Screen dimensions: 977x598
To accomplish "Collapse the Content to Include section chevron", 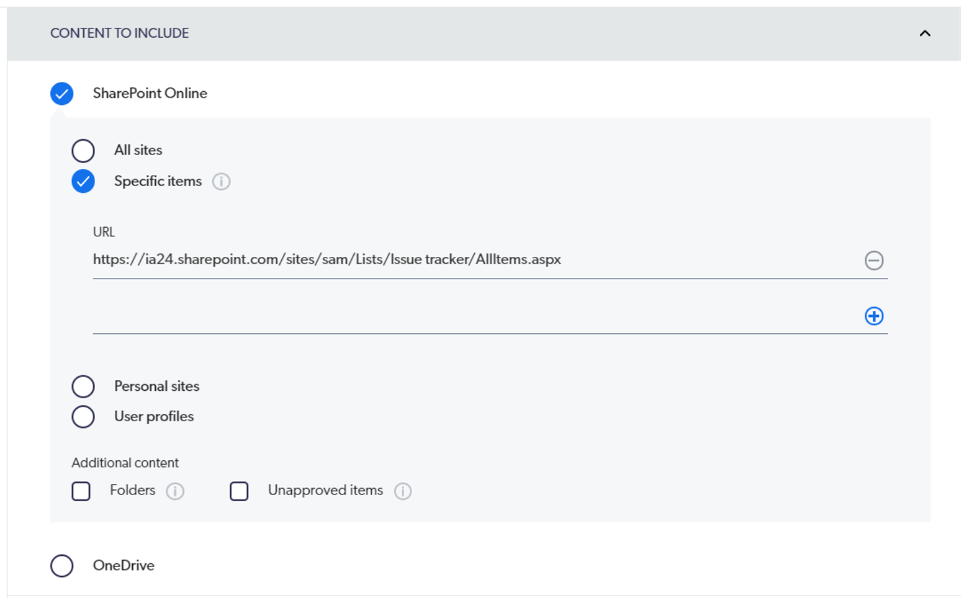I will point(924,33).
